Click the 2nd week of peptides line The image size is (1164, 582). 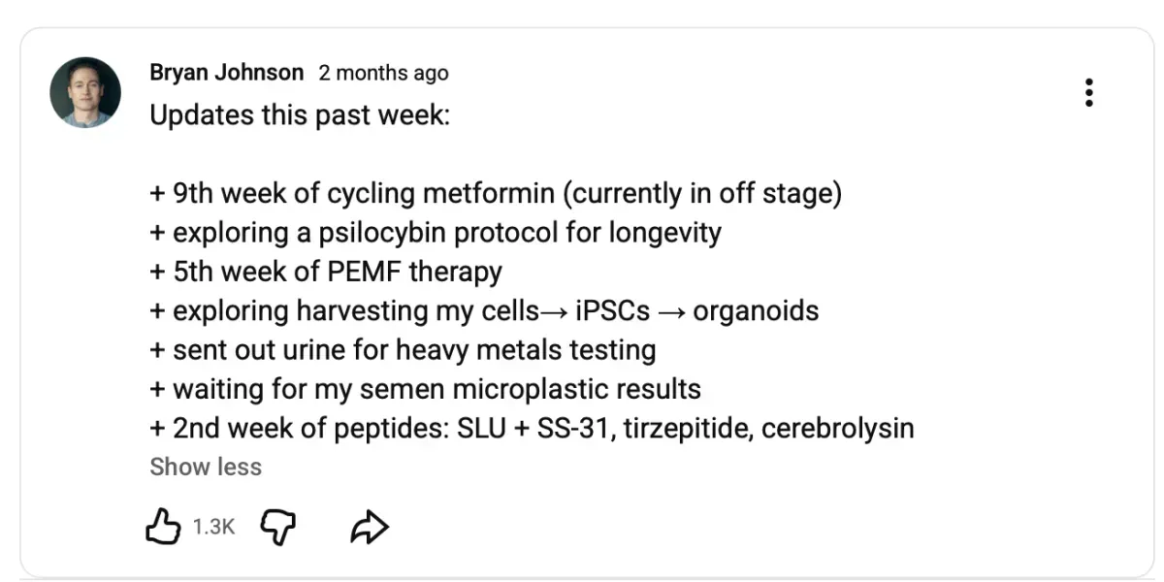click(532, 428)
